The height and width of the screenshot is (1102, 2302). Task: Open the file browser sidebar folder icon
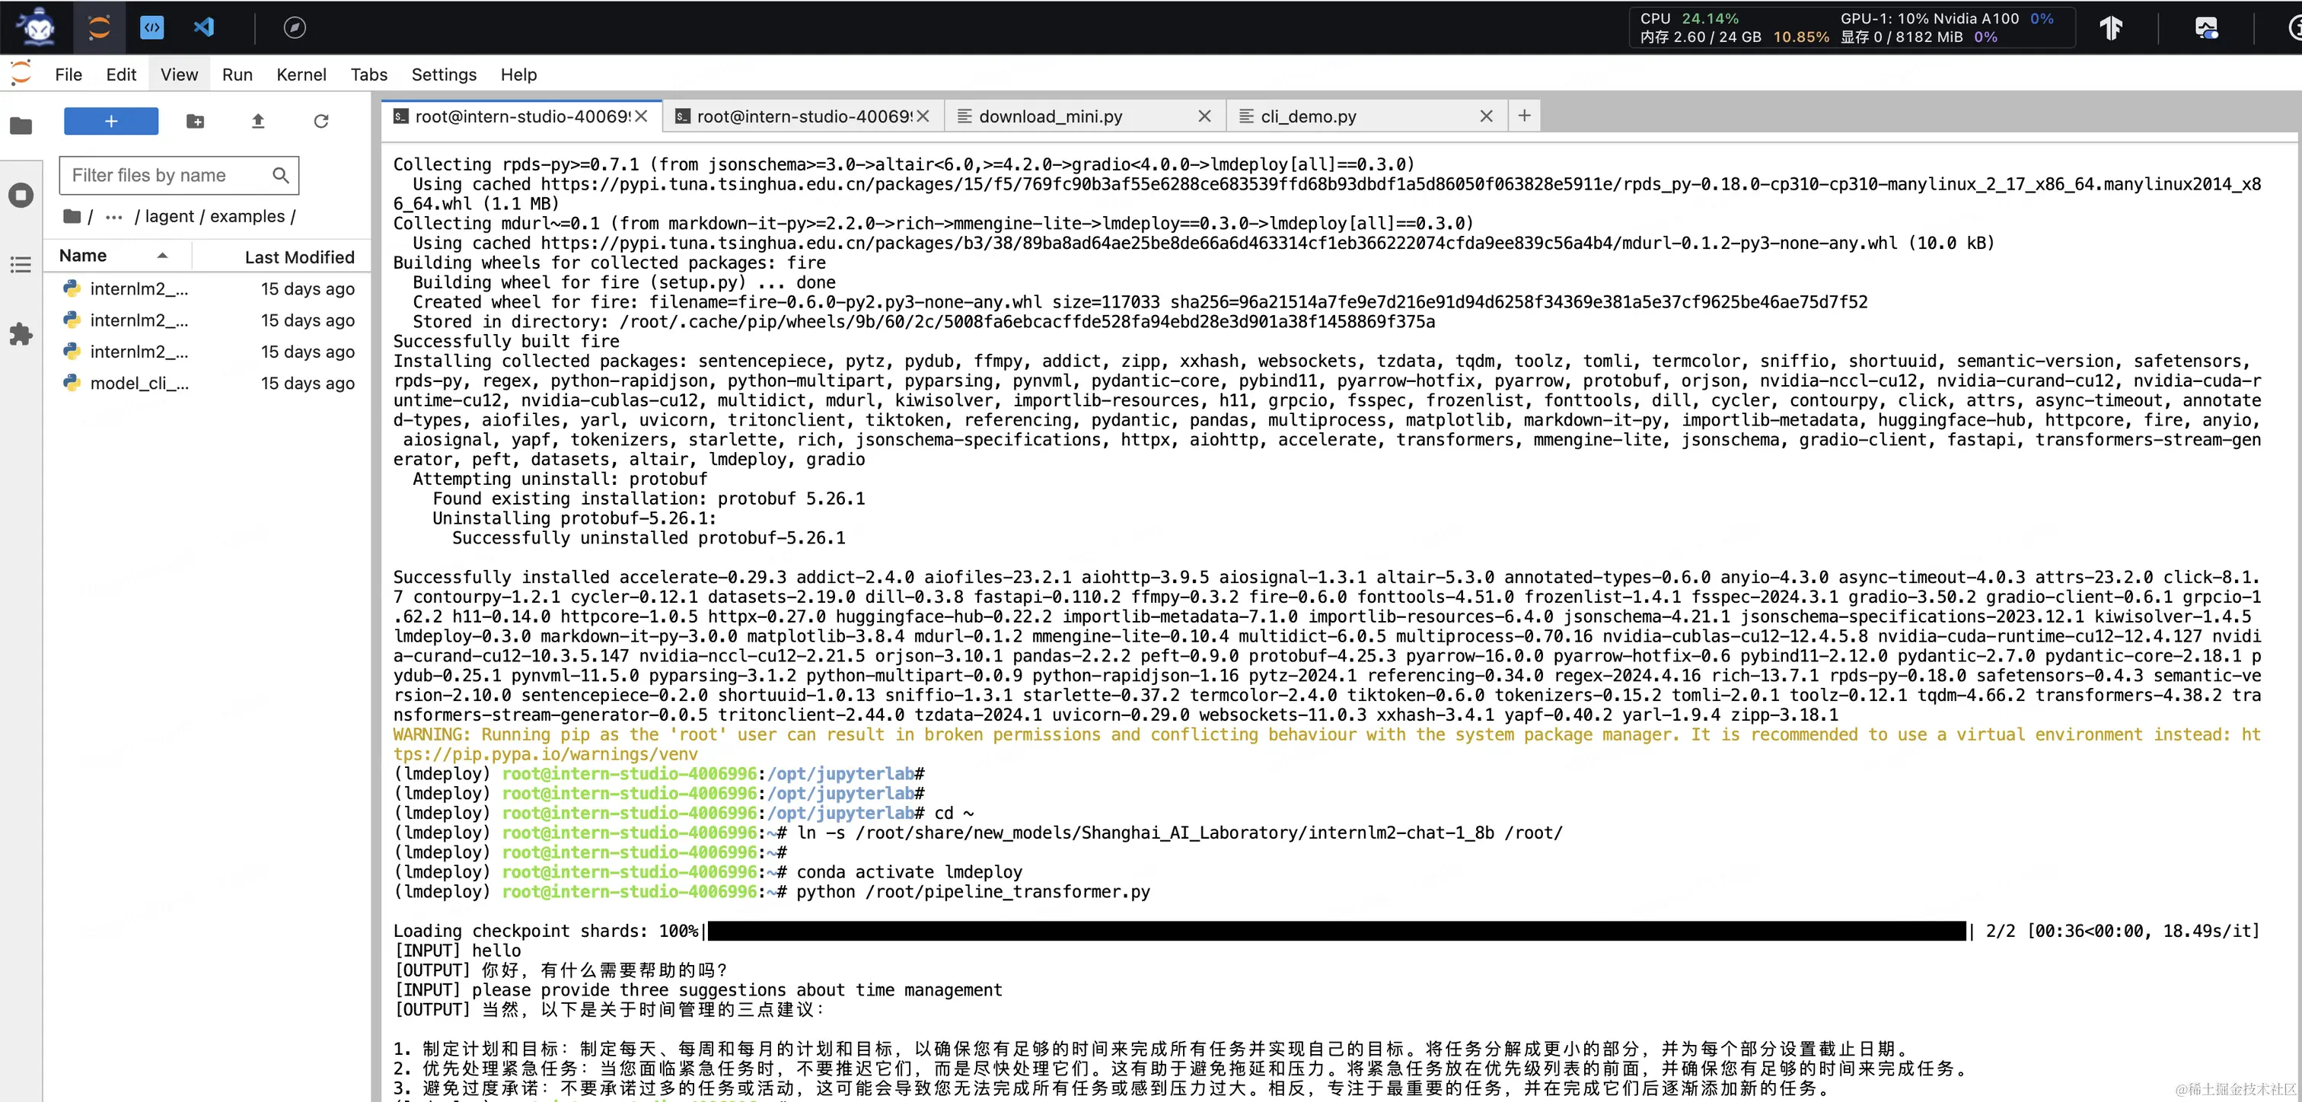pos(21,126)
